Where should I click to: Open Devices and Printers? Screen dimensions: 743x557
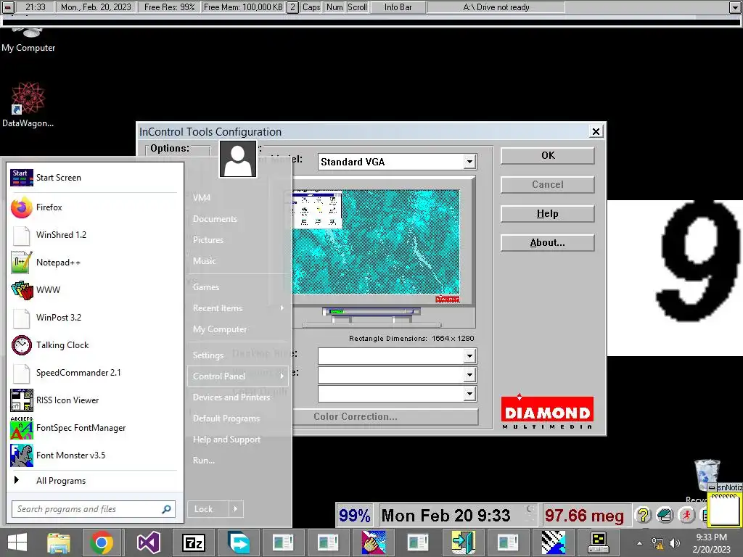tap(231, 397)
